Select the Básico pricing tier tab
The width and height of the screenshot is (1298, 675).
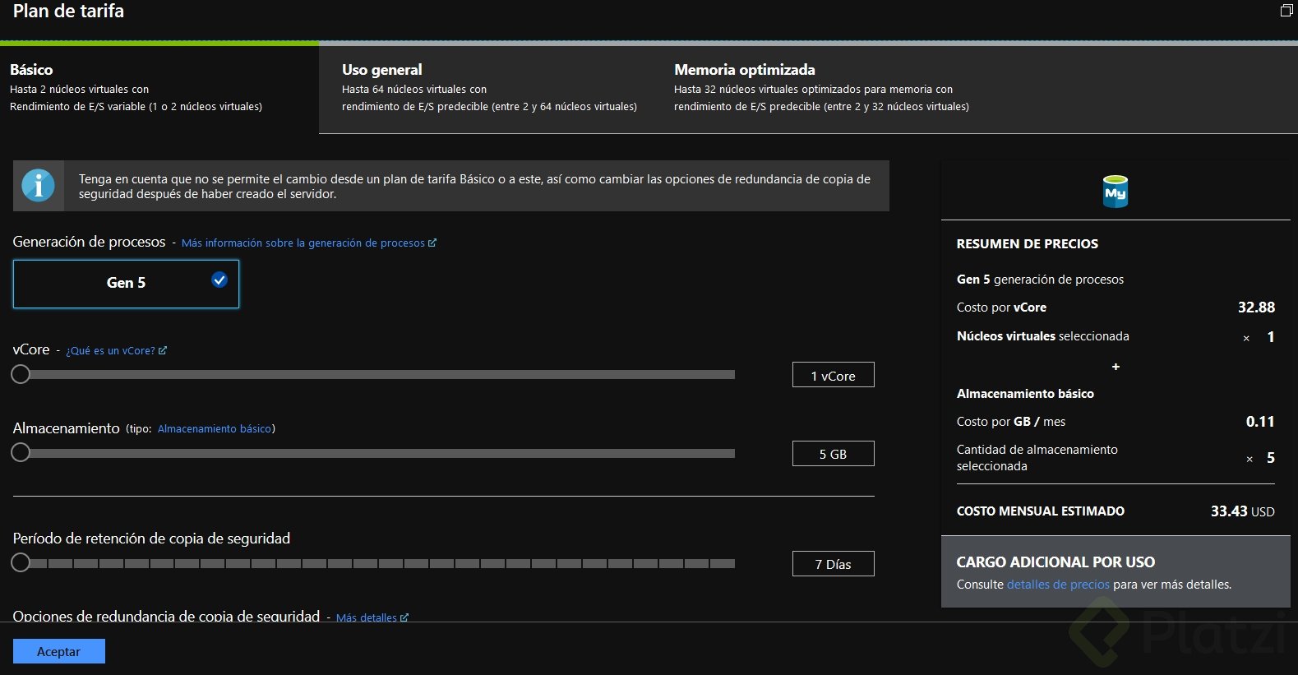[x=159, y=89]
